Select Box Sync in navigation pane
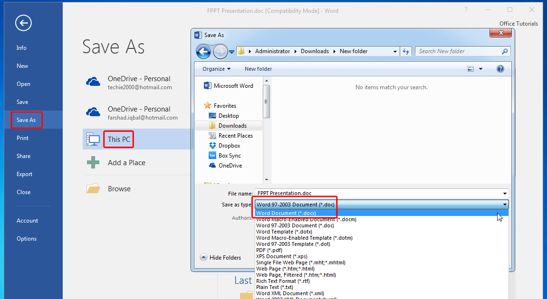The height and width of the screenshot is (299, 547). pyautogui.click(x=225, y=155)
